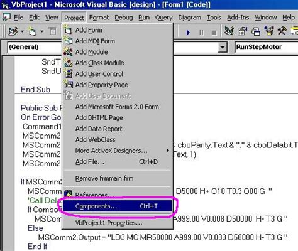Click the Break pause button
Viewport: 298px width, 251px height.
[201, 33]
